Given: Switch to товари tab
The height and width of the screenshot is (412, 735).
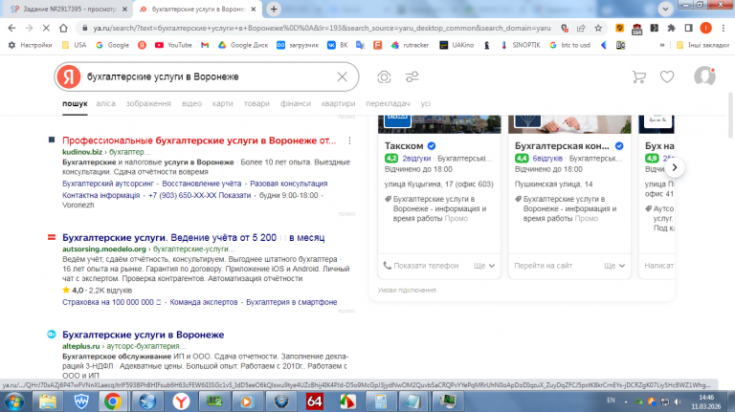Looking at the screenshot, I should pos(256,103).
